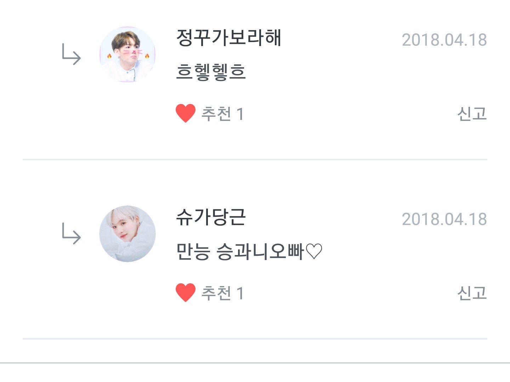
Task: Open 정꾸가보라해's profile picture
Action: (127, 54)
